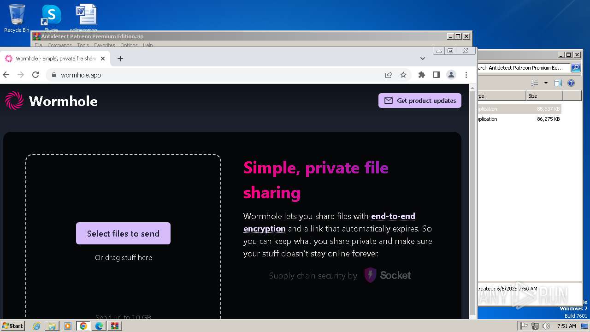Image resolution: width=590 pixels, height=332 pixels.
Task: Click the browser forward arrow
Action: point(20,75)
